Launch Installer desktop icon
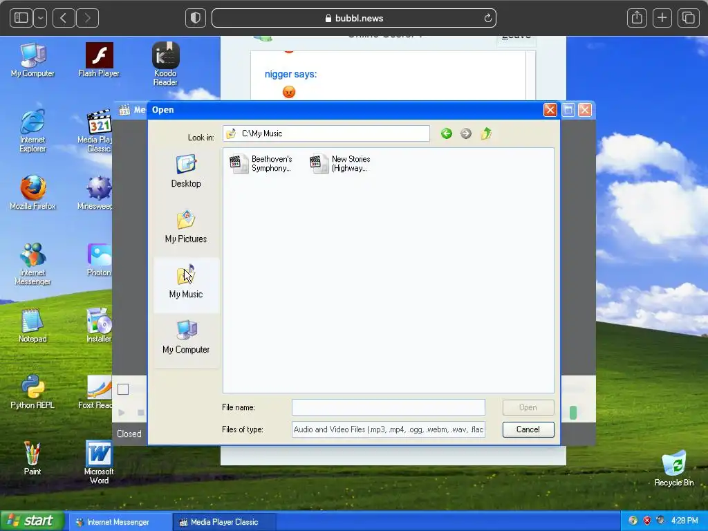708x531 pixels. pos(99,326)
